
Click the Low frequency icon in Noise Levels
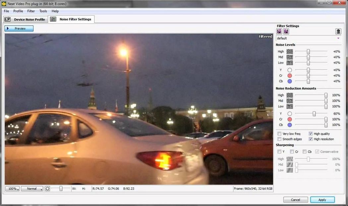pos(290,63)
